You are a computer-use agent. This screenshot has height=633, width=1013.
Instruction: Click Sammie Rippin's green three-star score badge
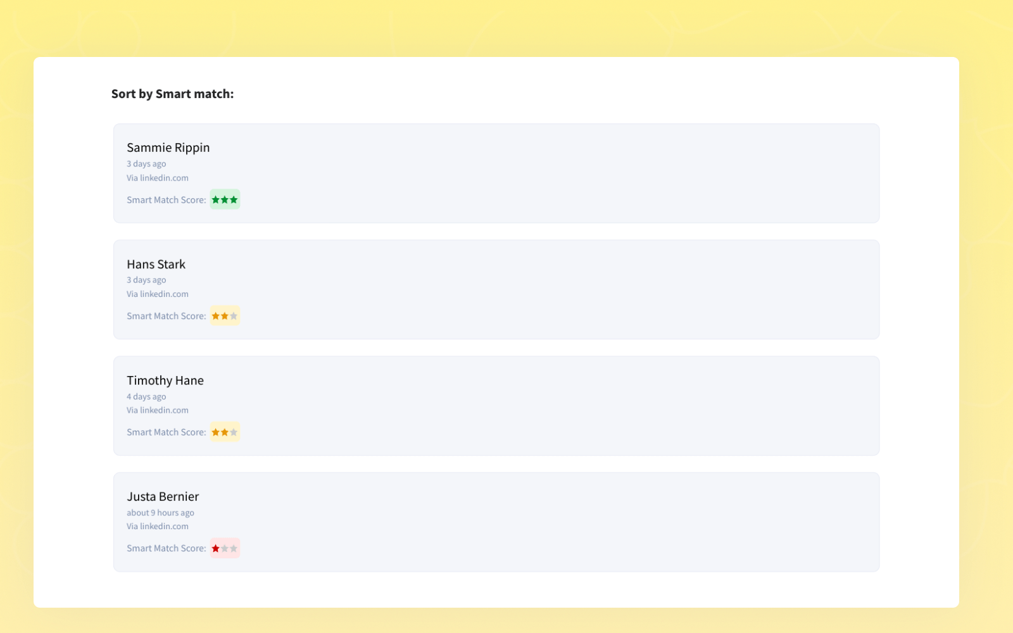(225, 199)
